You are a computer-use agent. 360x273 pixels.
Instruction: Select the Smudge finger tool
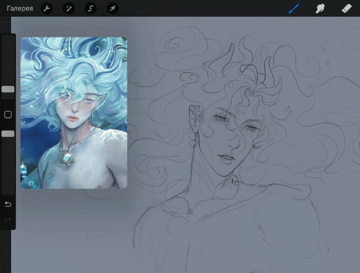320,9
